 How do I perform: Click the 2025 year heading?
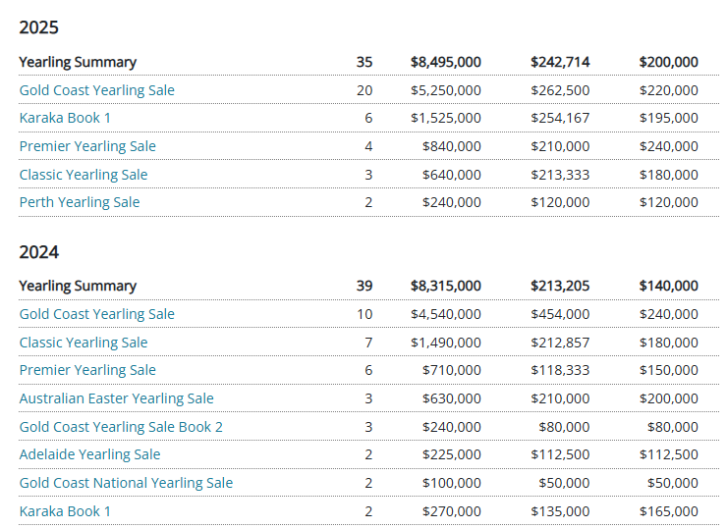(39, 27)
